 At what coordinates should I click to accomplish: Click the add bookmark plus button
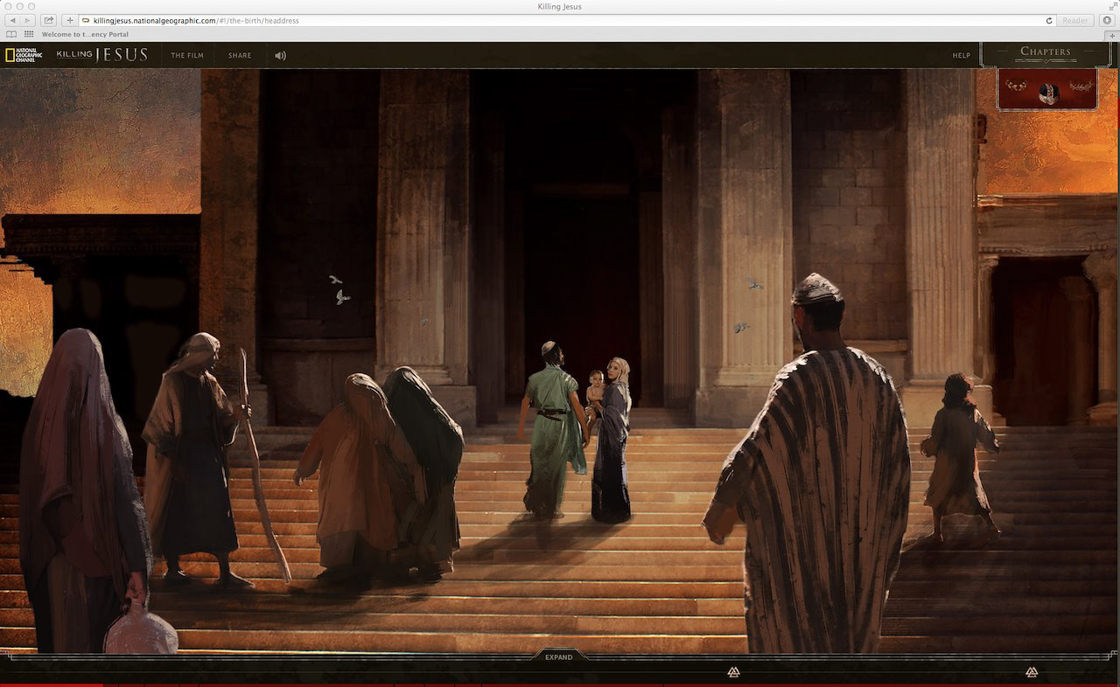(x=70, y=20)
